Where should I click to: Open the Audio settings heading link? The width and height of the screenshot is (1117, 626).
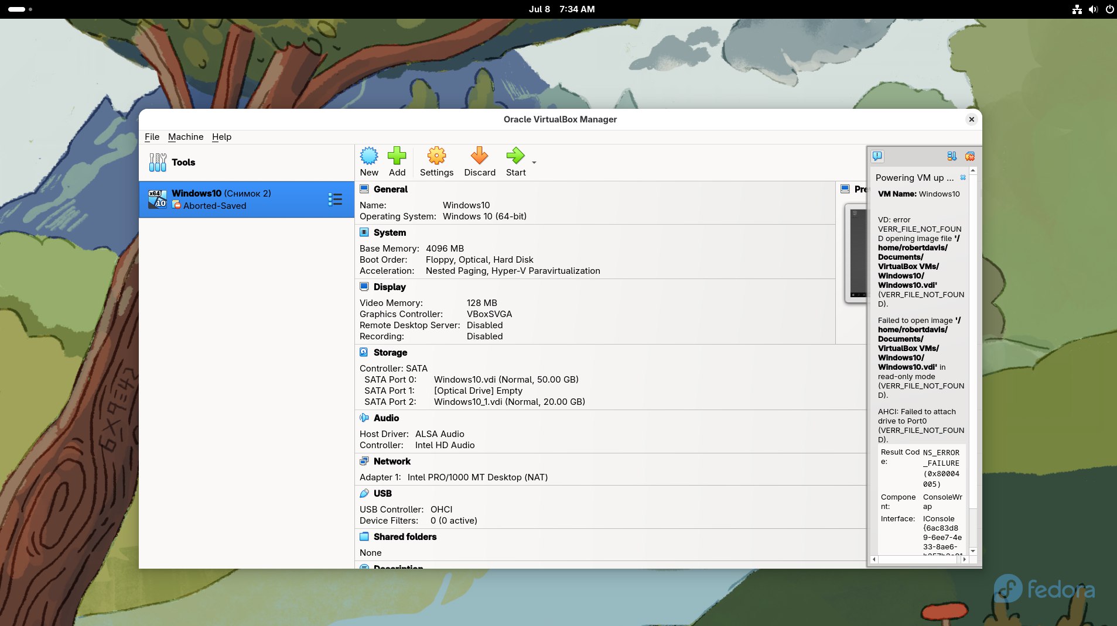click(x=386, y=418)
